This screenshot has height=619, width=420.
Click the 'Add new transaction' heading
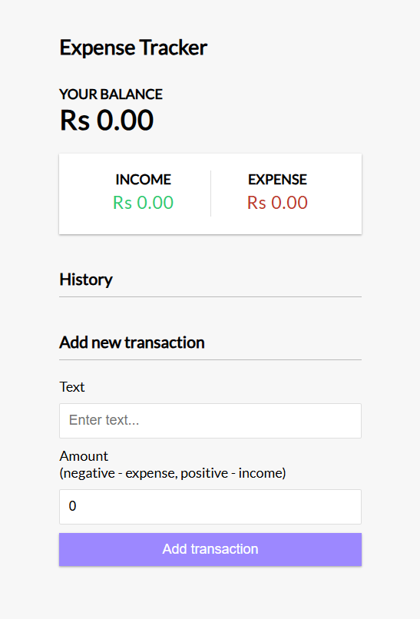[132, 343]
